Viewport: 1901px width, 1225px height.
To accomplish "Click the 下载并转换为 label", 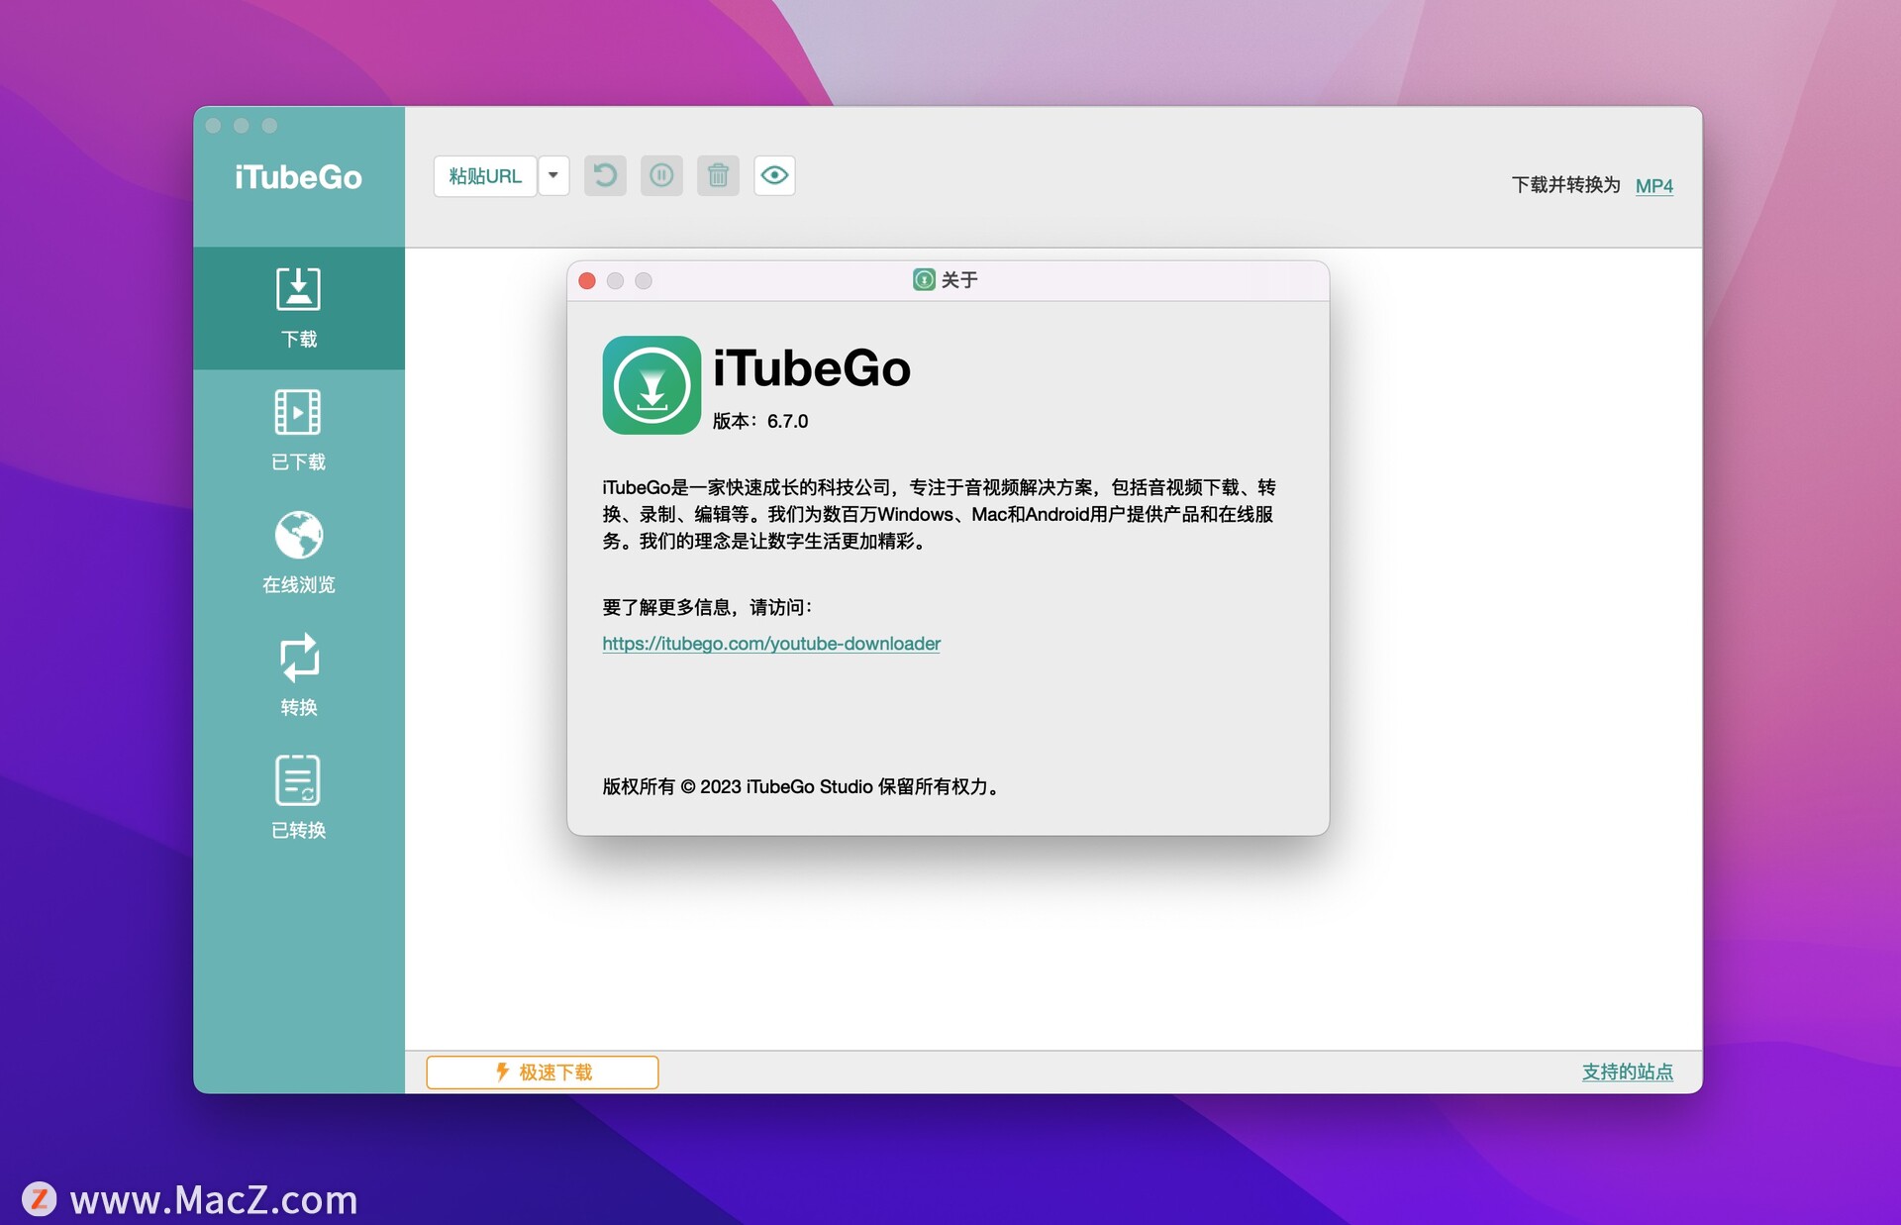I will click(1565, 185).
